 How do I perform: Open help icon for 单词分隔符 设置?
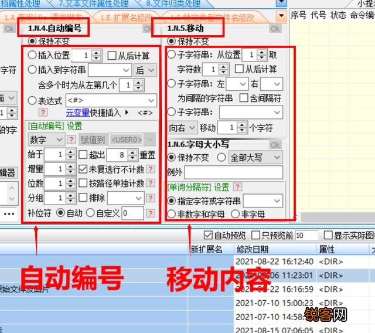(x=238, y=187)
